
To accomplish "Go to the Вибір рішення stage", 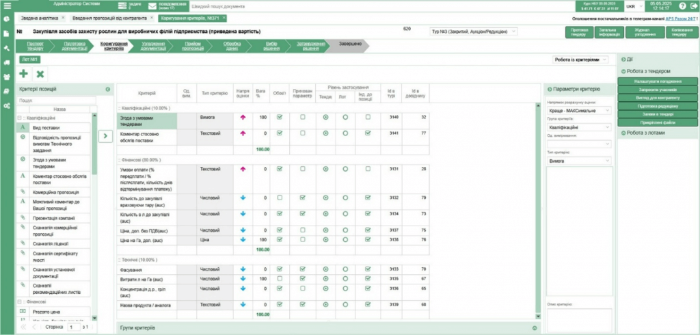I will coord(271,46).
